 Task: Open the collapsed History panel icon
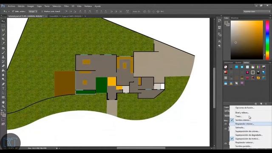(x=219, y=20)
